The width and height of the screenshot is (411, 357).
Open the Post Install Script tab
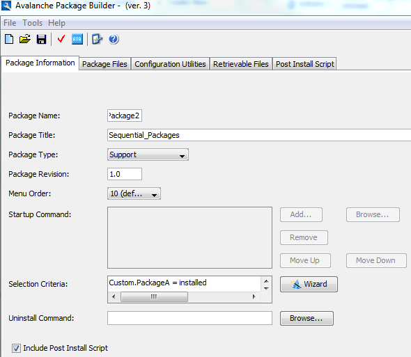tap(305, 64)
